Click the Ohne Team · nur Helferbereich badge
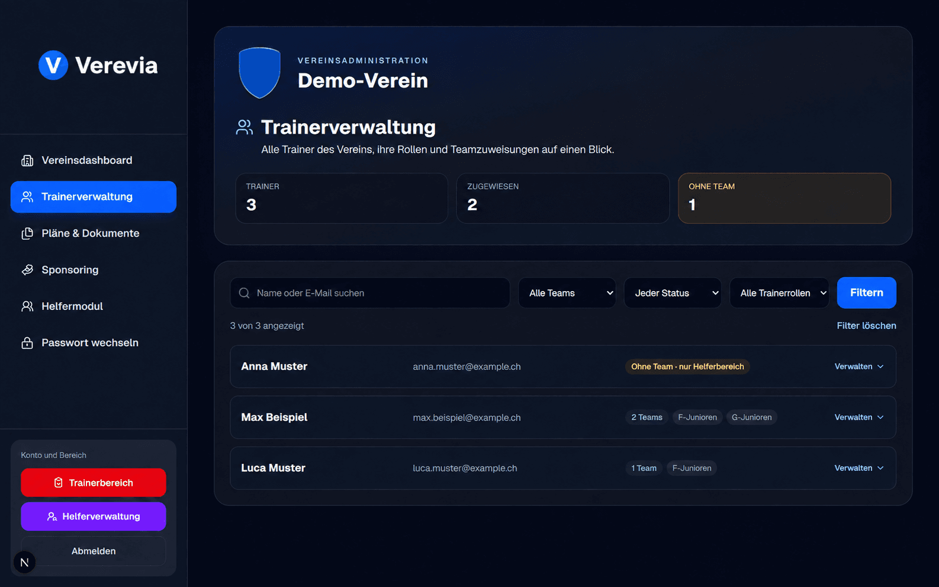This screenshot has height=587, width=939. click(687, 367)
